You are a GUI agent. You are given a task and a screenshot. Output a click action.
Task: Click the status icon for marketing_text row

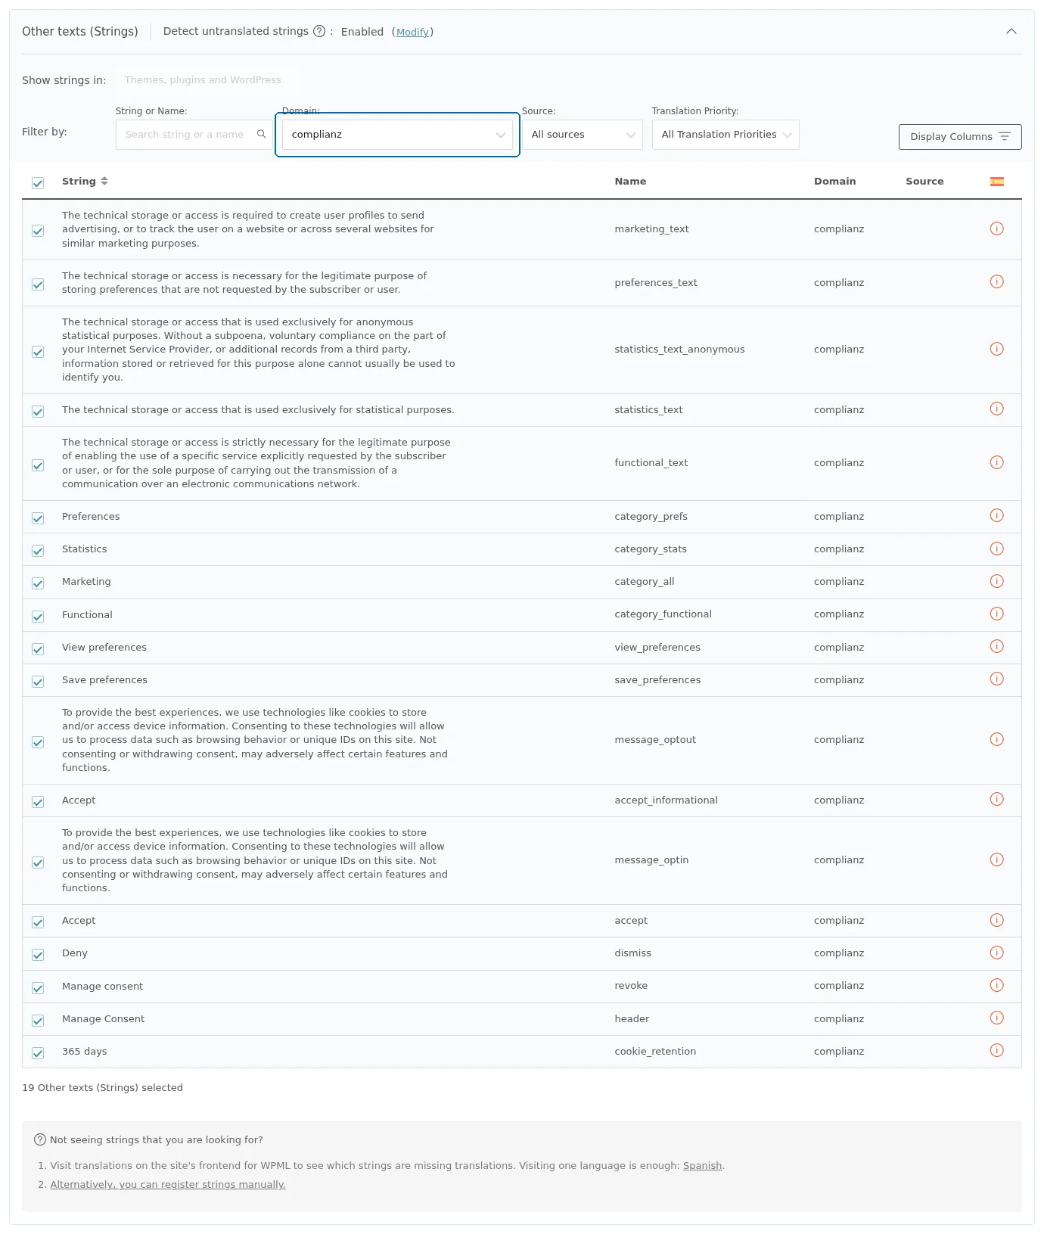pos(997,228)
